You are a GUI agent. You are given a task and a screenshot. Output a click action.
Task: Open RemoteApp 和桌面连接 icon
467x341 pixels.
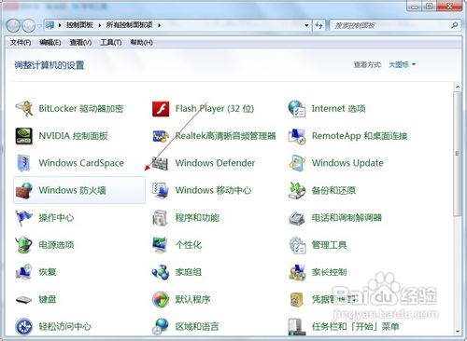(x=297, y=136)
